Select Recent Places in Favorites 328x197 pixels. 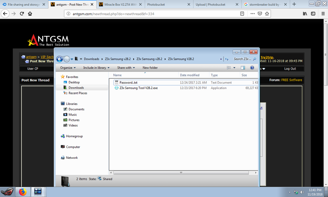pyautogui.click(x=78, y=93)
